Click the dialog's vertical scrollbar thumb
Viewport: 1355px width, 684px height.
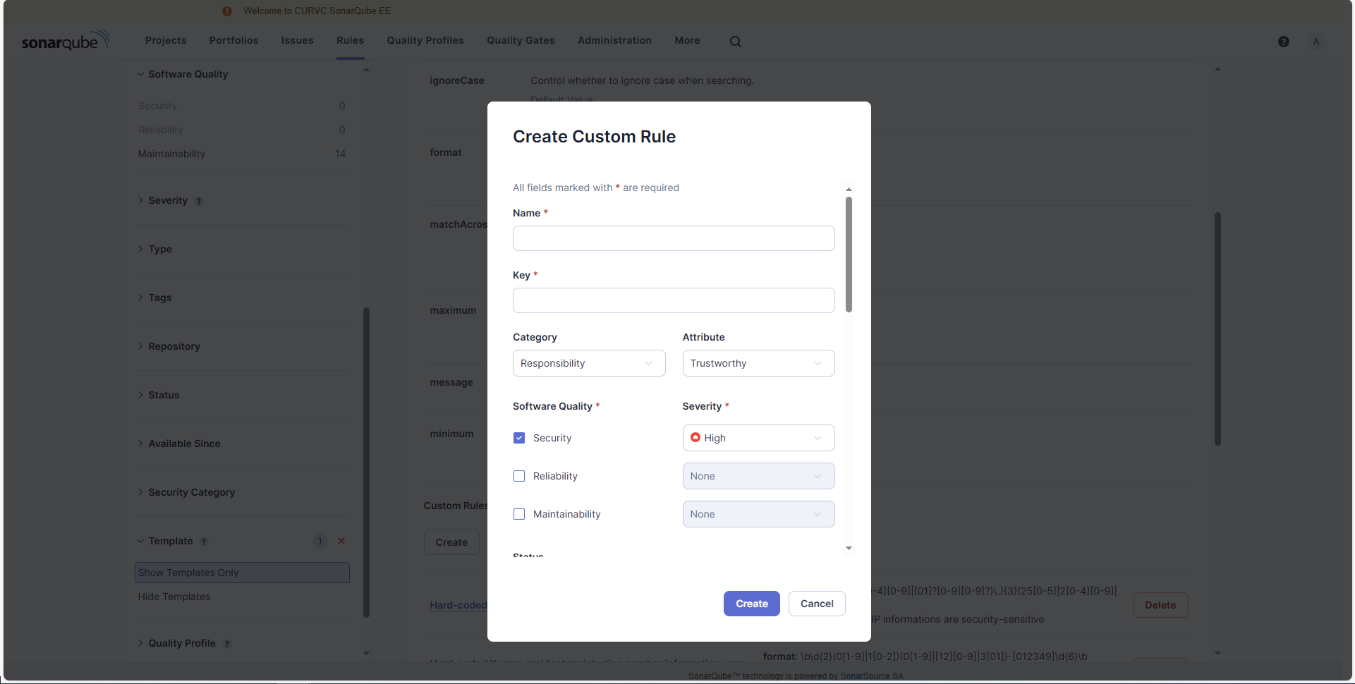[x=849, y=254]
